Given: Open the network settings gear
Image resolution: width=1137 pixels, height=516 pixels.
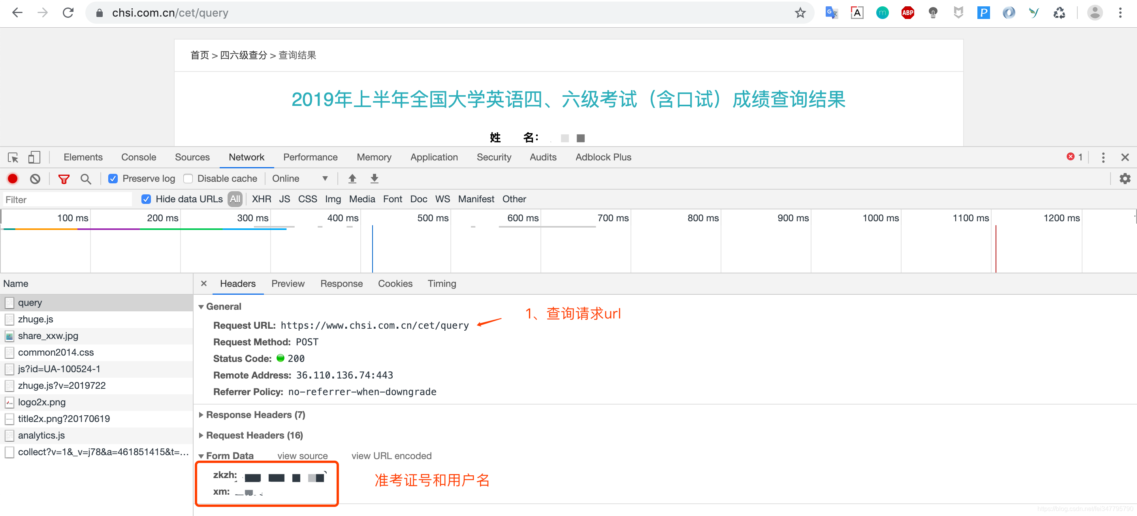Looking at the screenshot, I should pyautogui.click(x=1125, y=178).
